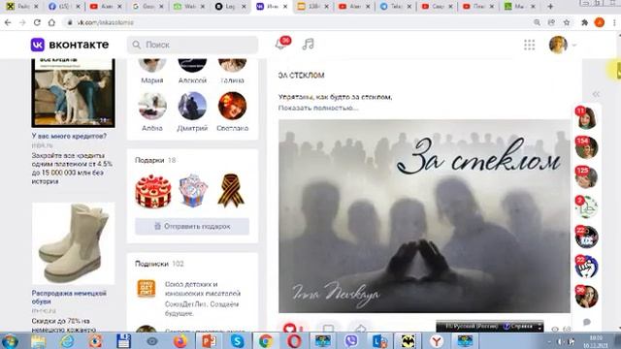This screenshot has height=349, width=621.
Task: Open PowerPoint from the taskbar
Action: pos(209,341)
